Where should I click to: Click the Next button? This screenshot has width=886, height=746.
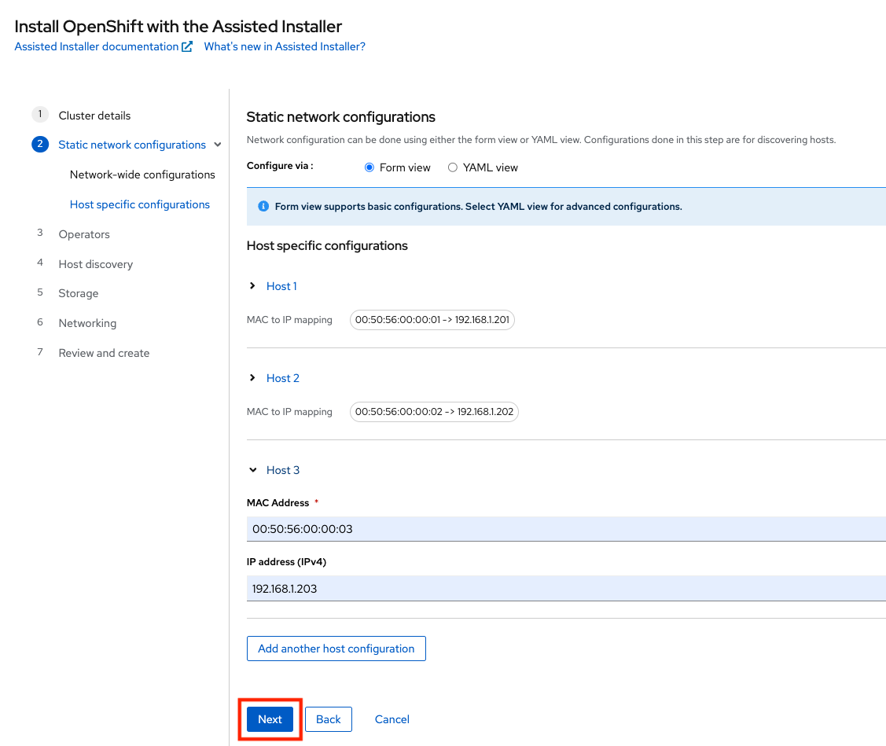[270, 718]
